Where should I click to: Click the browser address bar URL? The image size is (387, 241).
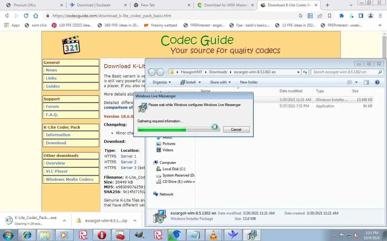(112, 16)
